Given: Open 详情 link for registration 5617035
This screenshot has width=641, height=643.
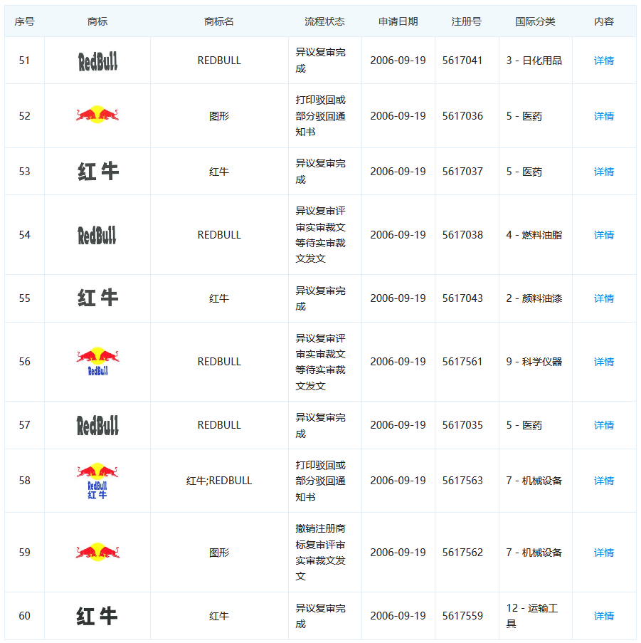Looking at the screenshot, I should pyautogui.click(x=603, y=425).
